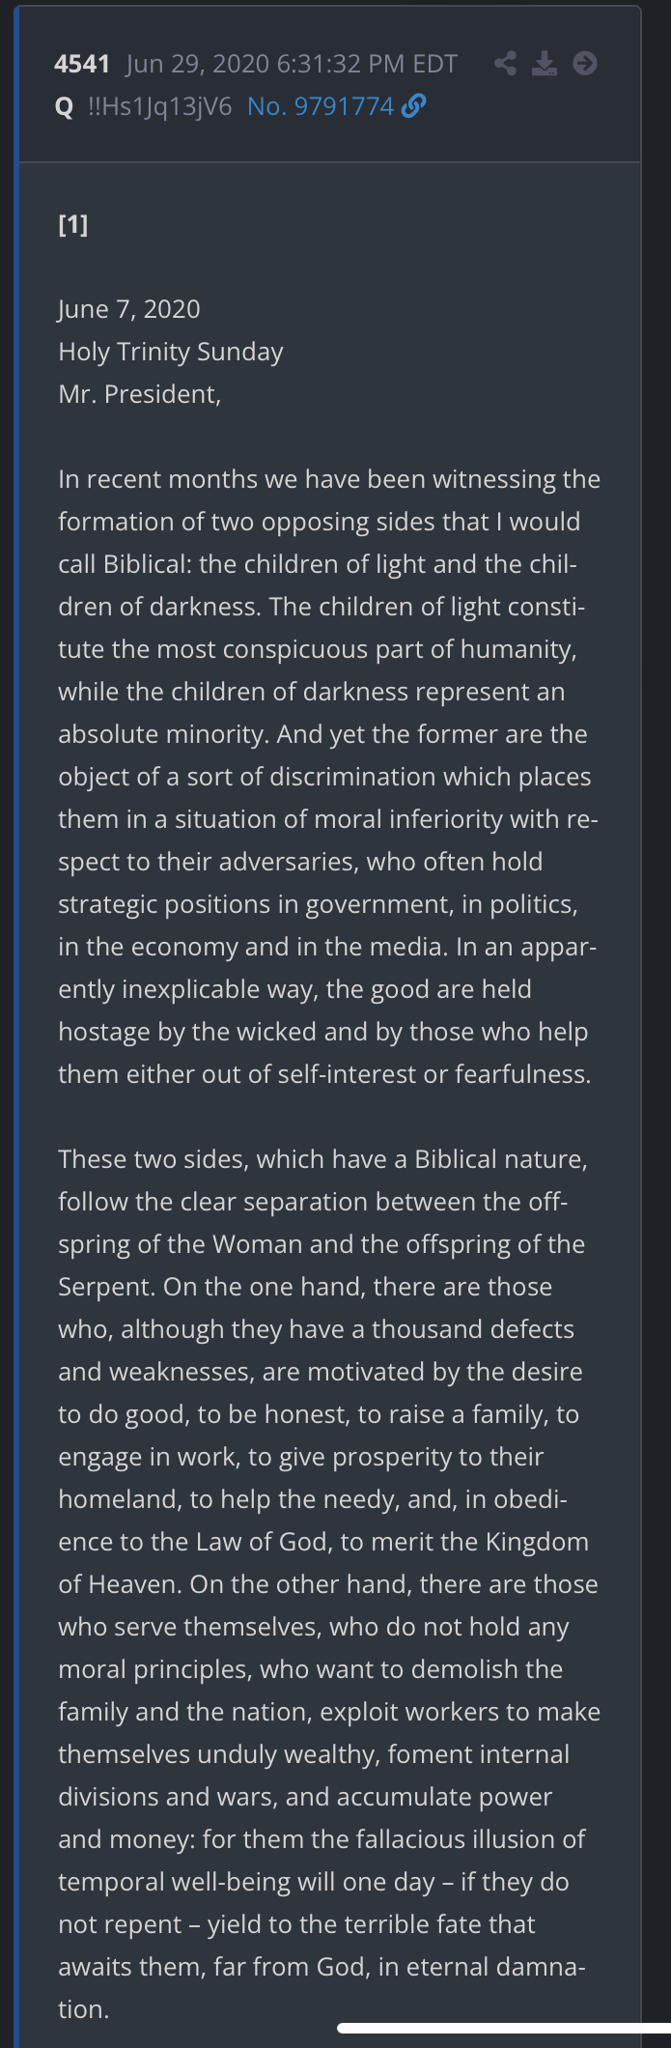Tap the white home indicator bar

pyautogui.click(x=502, y=2028)
